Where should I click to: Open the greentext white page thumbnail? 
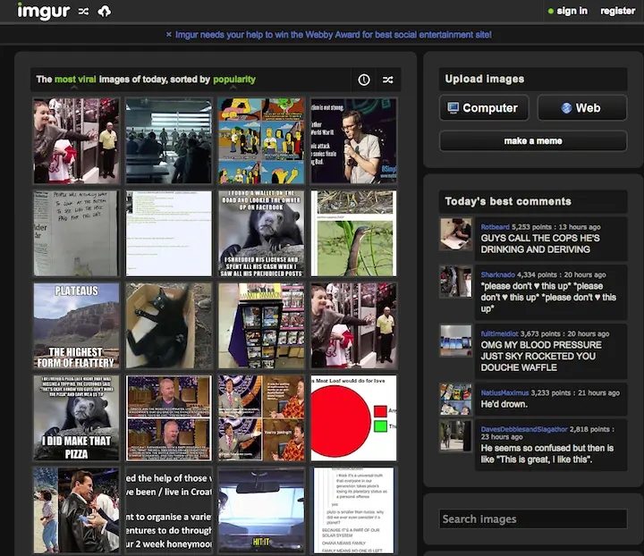click(169, 233)
